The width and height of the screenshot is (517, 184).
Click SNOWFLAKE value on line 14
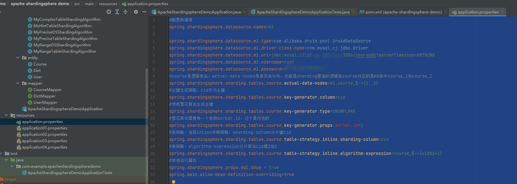(x=344, y=111)
